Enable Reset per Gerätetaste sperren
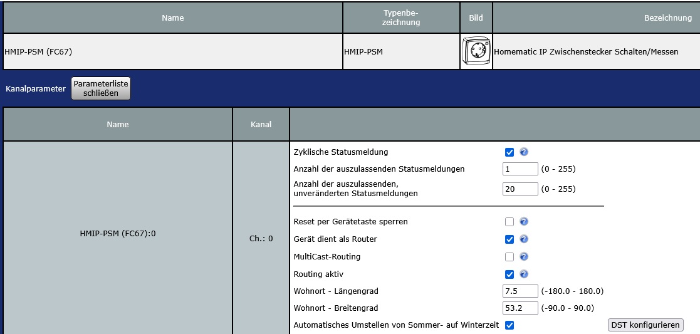This screenshot has height=334, width=700. tap(509, 222)
